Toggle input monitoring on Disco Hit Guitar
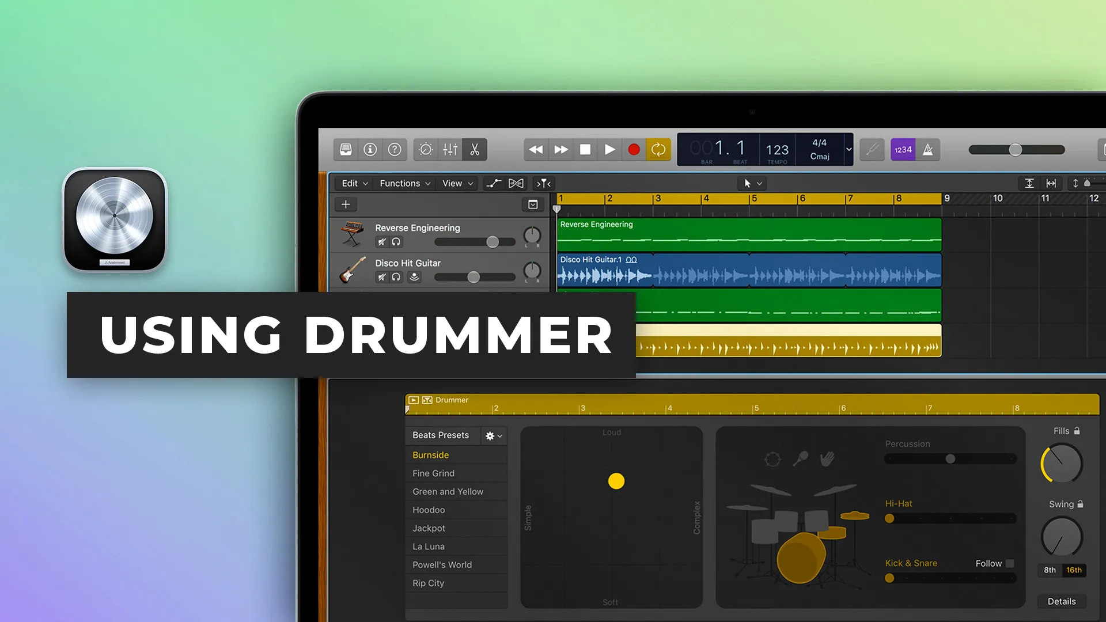Screen dimensions: 1106x622 (x=414, y=277)
